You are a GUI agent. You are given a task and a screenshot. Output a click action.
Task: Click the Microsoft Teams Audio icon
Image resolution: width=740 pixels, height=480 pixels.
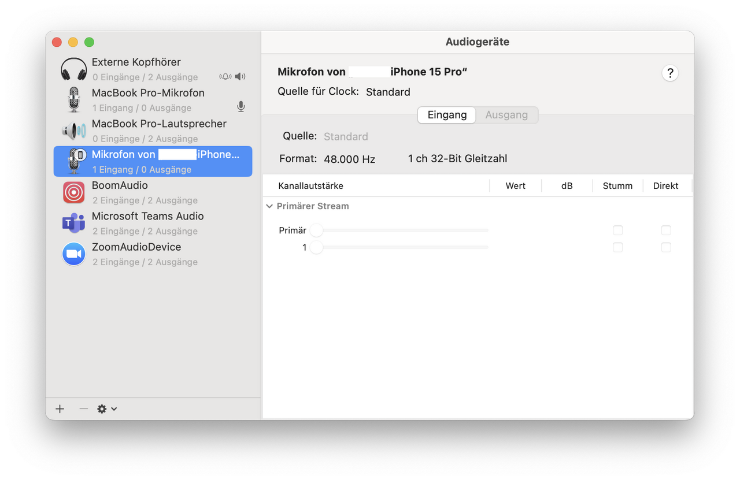[x=74, y=223]
